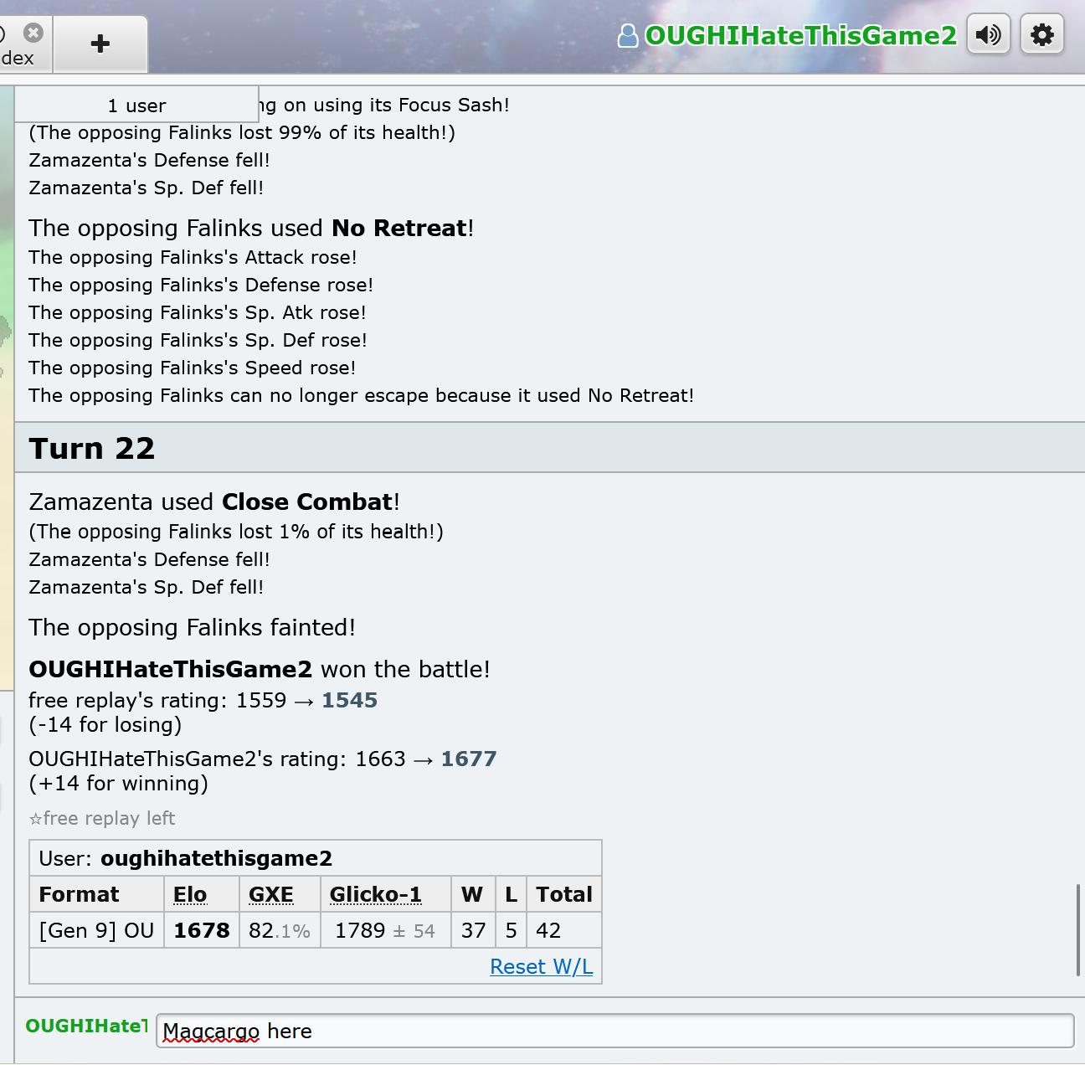This screenshot has width=1085, height=1065.
Task: Click 'The opposing Falinks fainted!' line
Action: pos(193,627)
